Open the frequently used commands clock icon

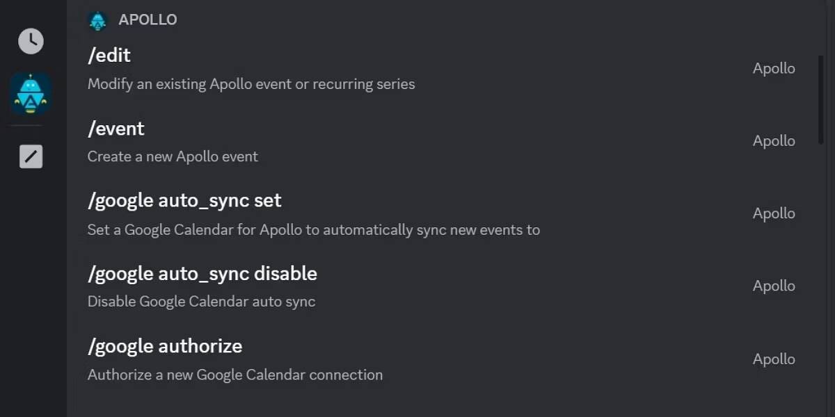tap(31, 41)
